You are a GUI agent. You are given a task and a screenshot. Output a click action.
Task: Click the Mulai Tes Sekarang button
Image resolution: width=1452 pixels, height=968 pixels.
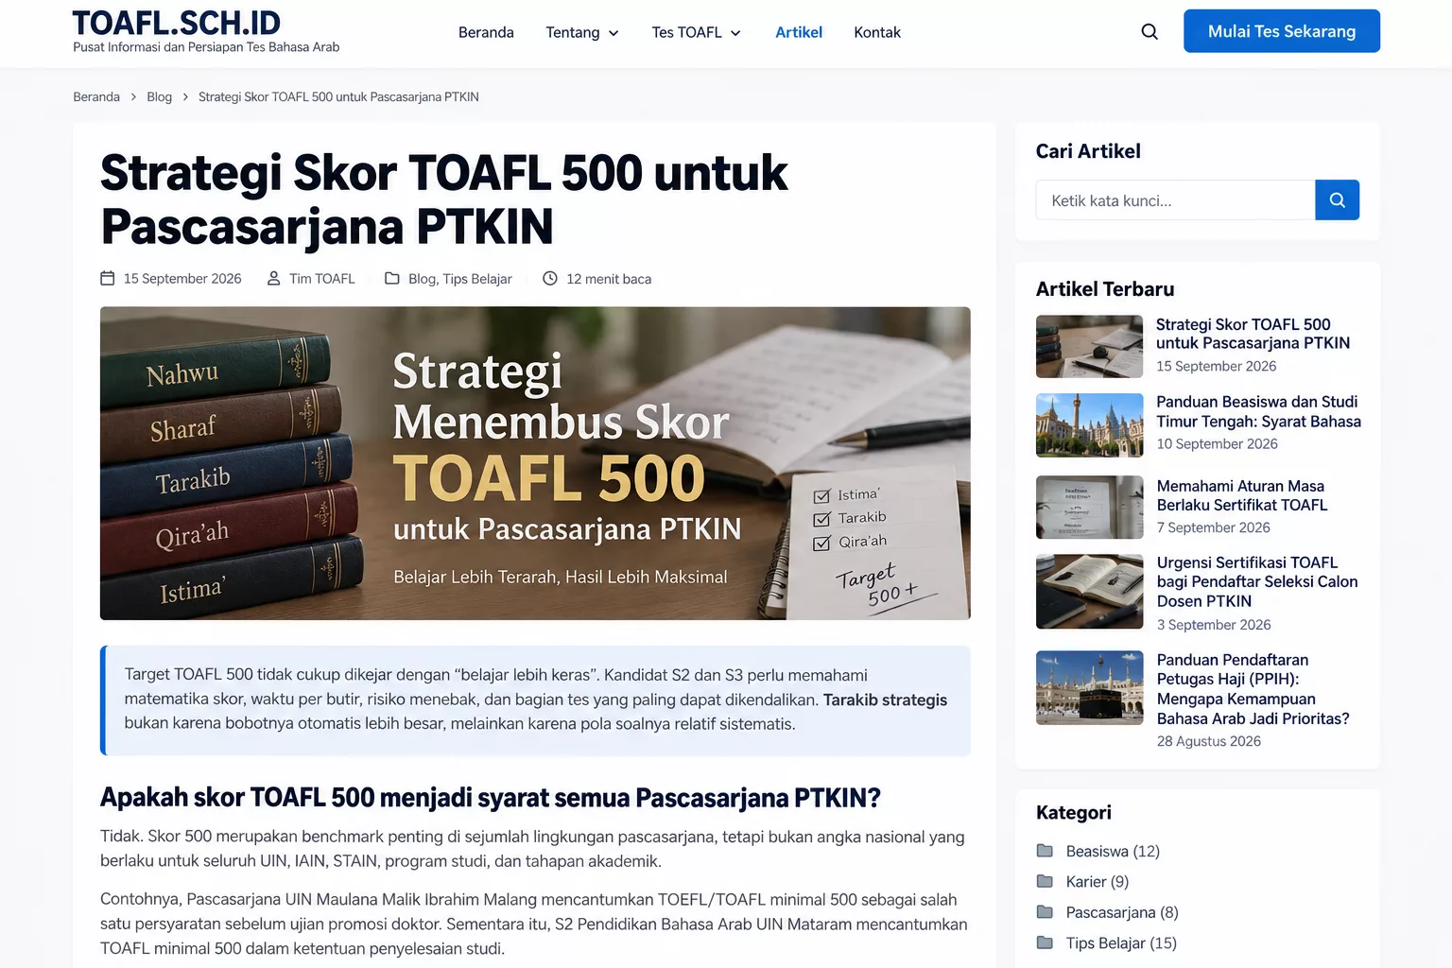1282,31
